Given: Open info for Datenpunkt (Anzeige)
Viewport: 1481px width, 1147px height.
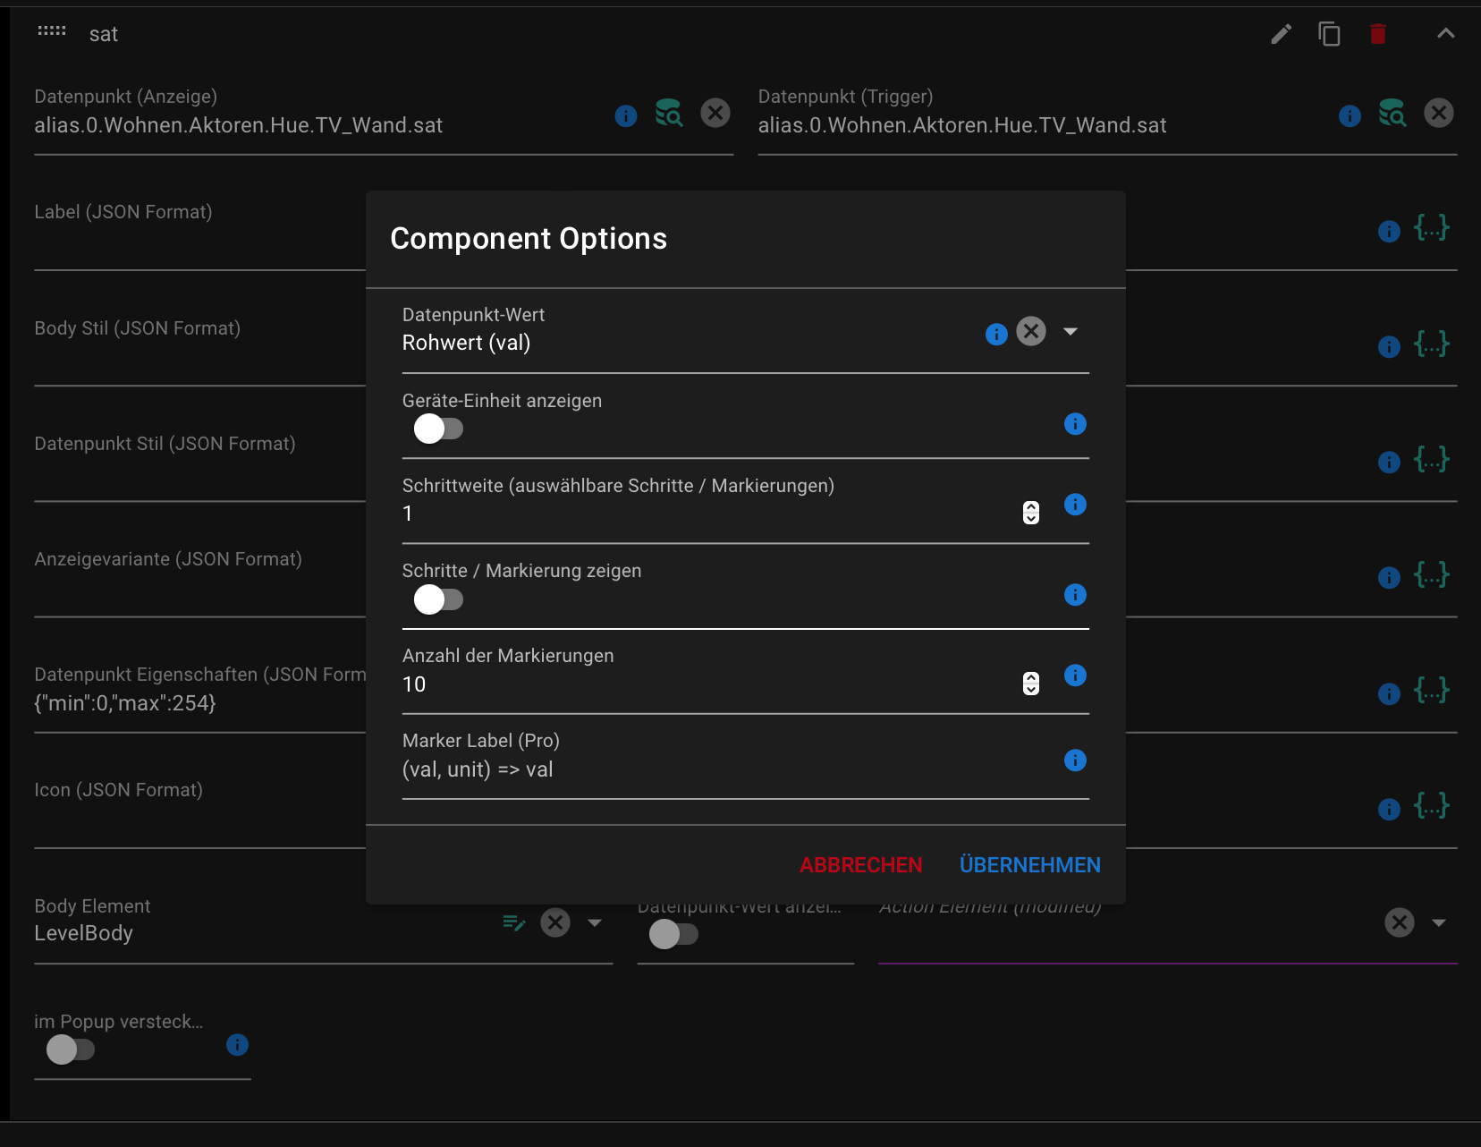Looking at the screenshot, I should click(x=626, y=115).
